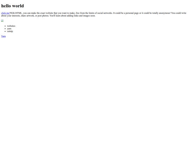Click the bullet beside "catnip"
189x141 pixels.
click(x=5, y=31)
